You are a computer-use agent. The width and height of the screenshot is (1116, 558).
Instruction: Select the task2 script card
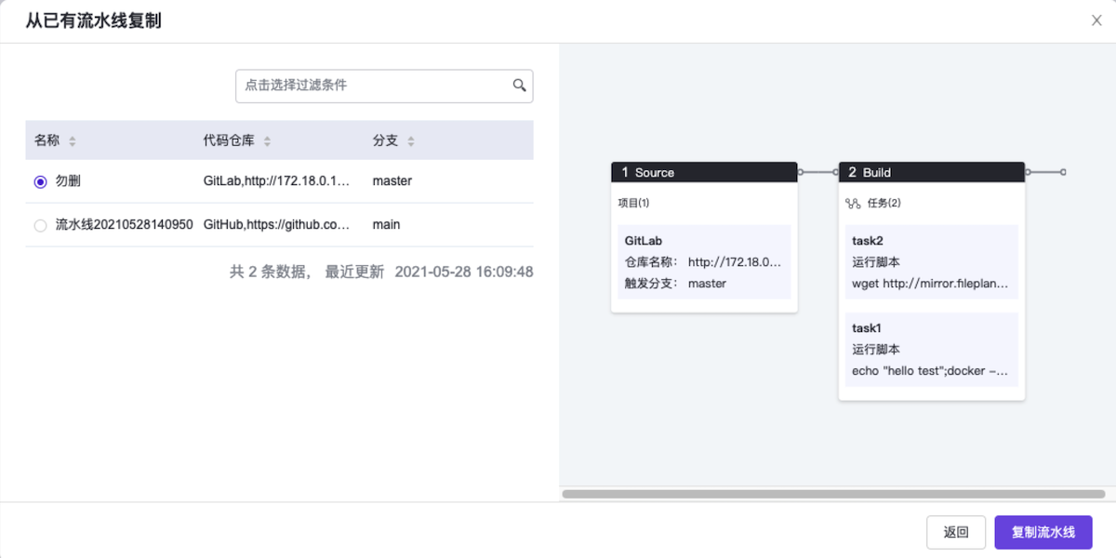(x=931, y=261)
